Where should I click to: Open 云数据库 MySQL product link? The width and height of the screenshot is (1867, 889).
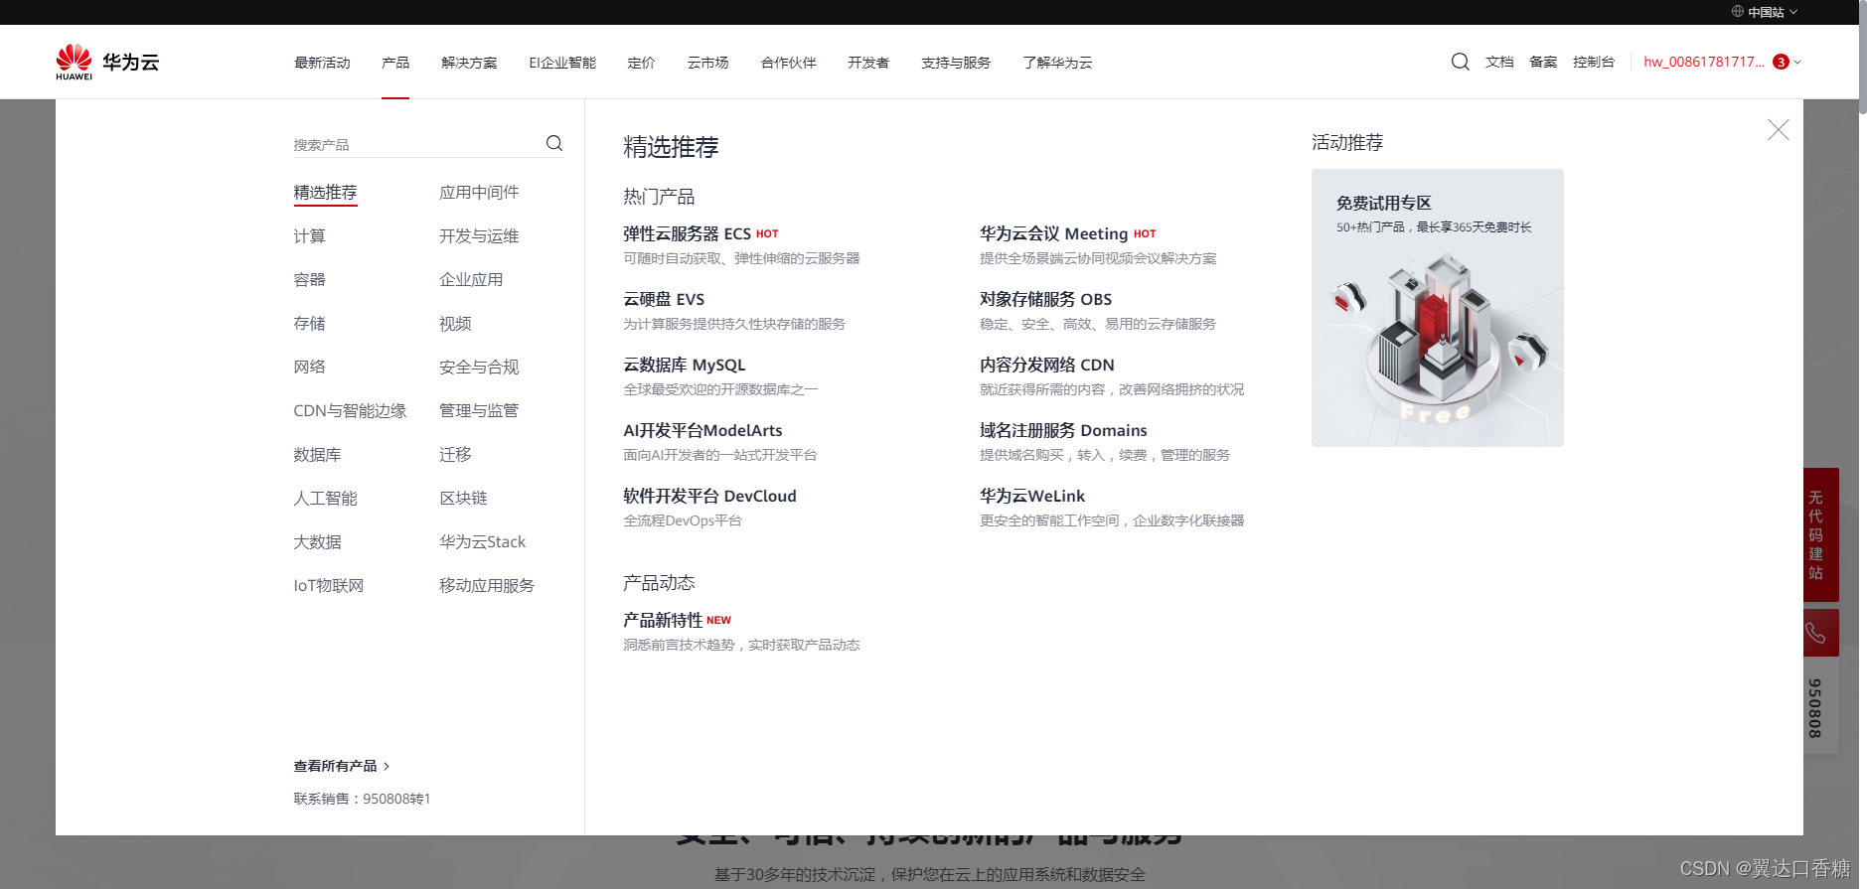[x=684, y=366]
